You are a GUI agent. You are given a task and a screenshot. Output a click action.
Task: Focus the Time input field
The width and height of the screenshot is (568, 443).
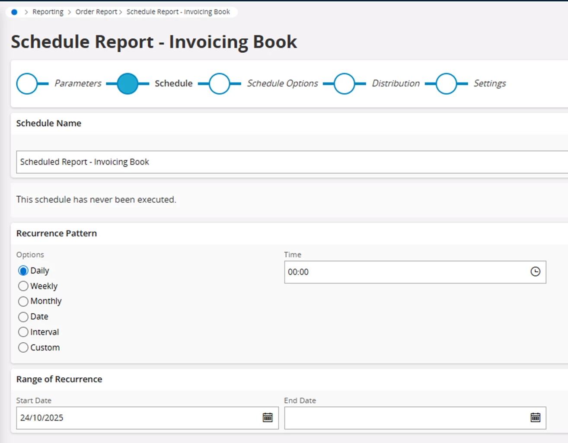pyautogui.click(x=402, y=272)
